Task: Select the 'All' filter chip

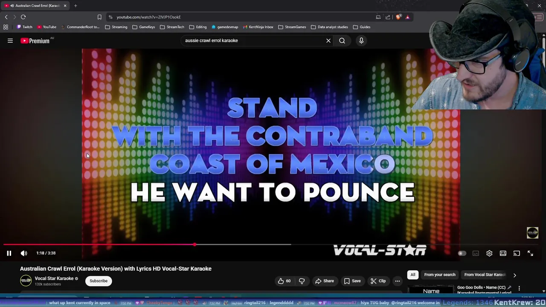Action: 413,275
